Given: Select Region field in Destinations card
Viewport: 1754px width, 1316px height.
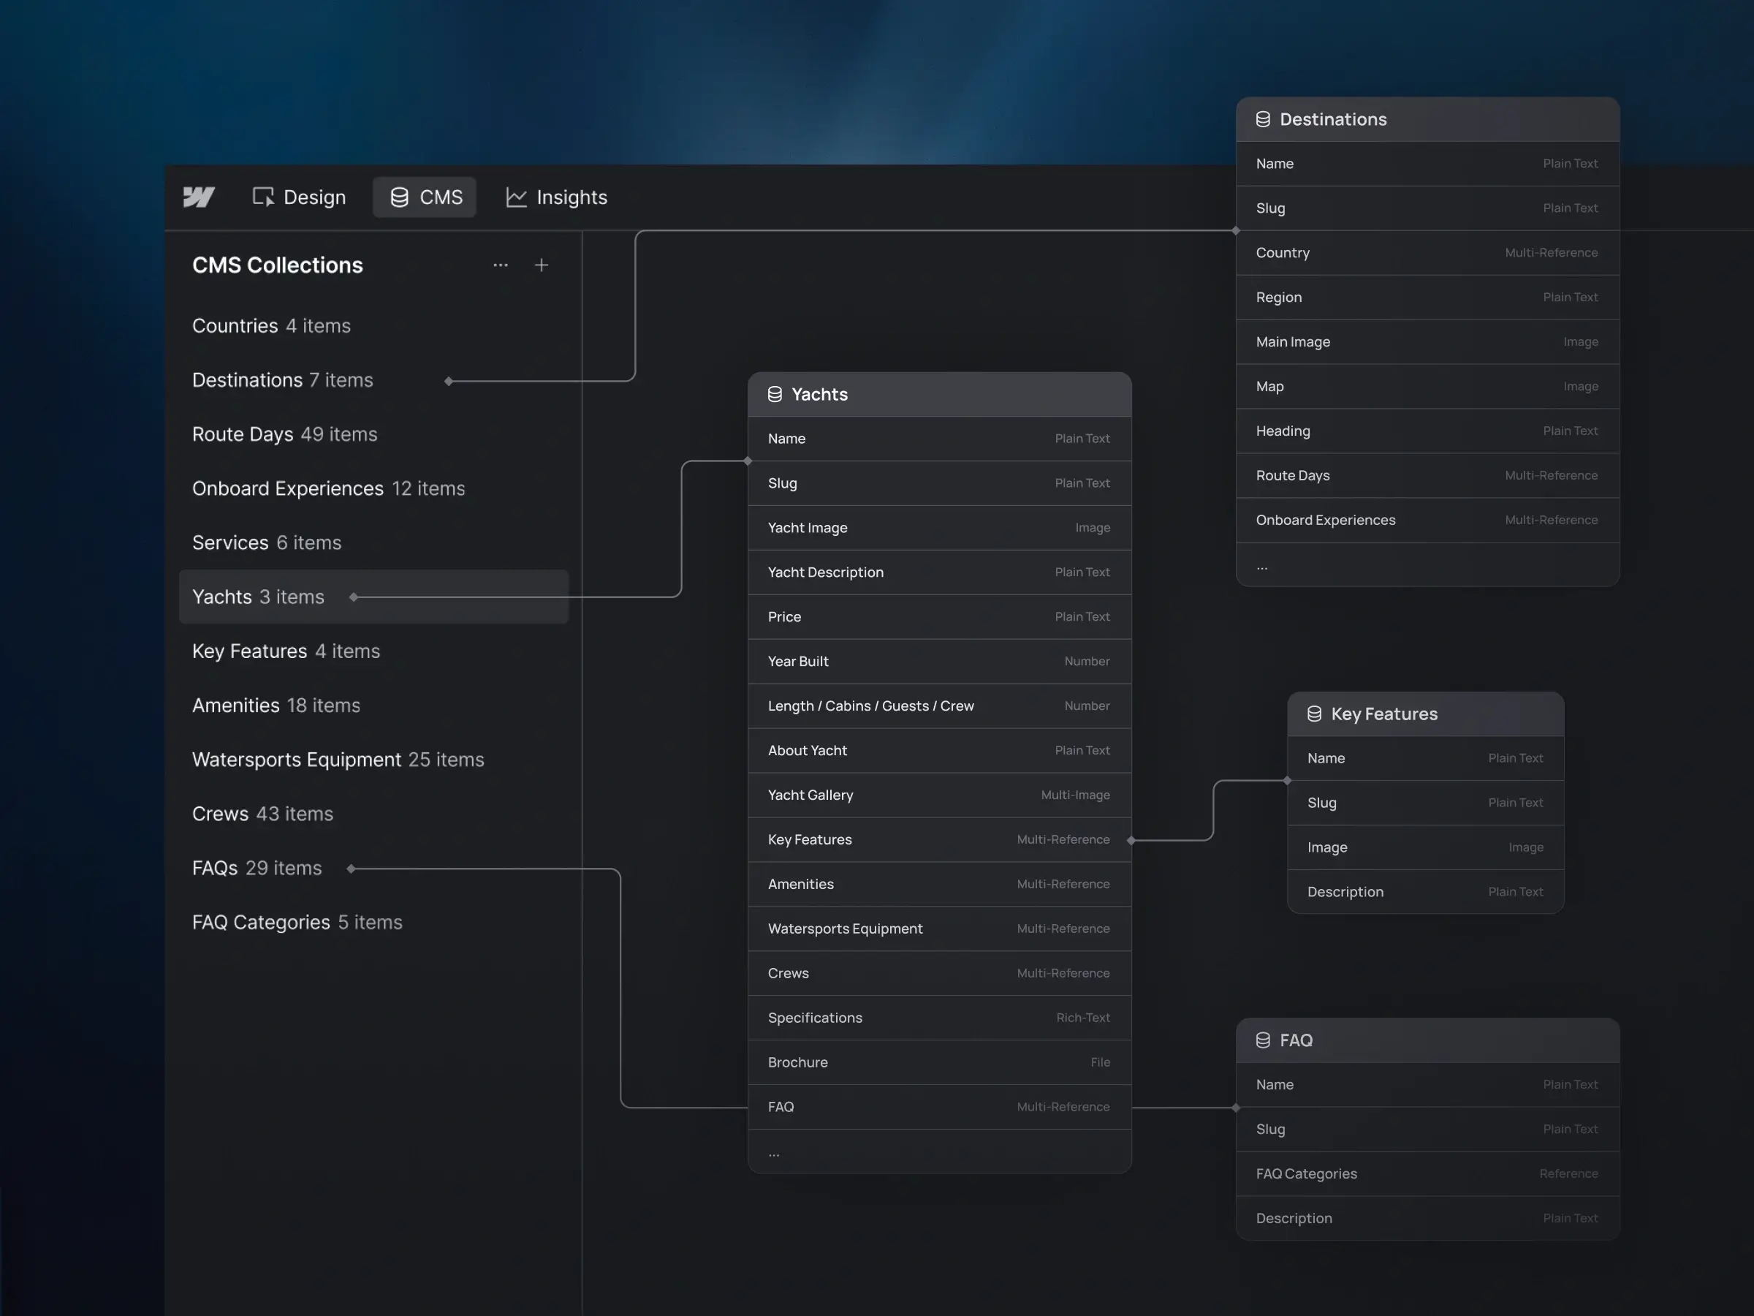Looking at the screenshot, I should pyautogui.click(x=1427, y=298).
